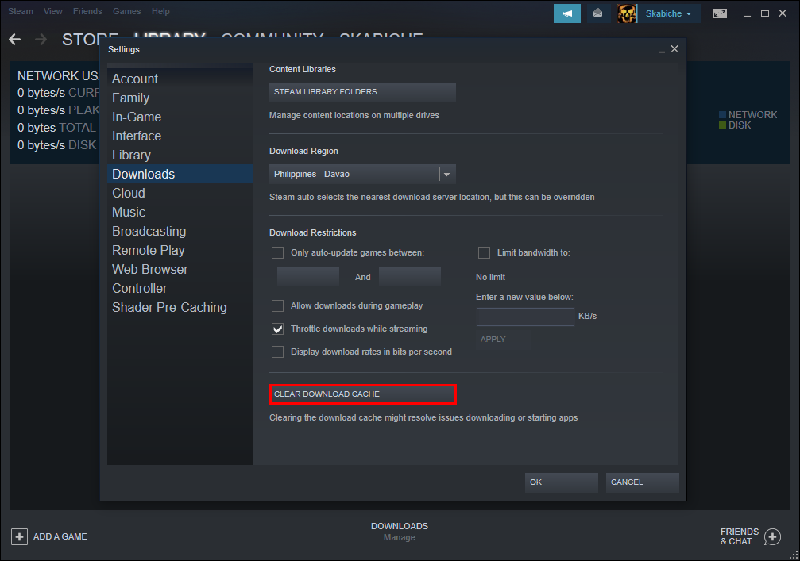Open the Friends menu
The image size is (800, 561).
[x=87, y=11]
